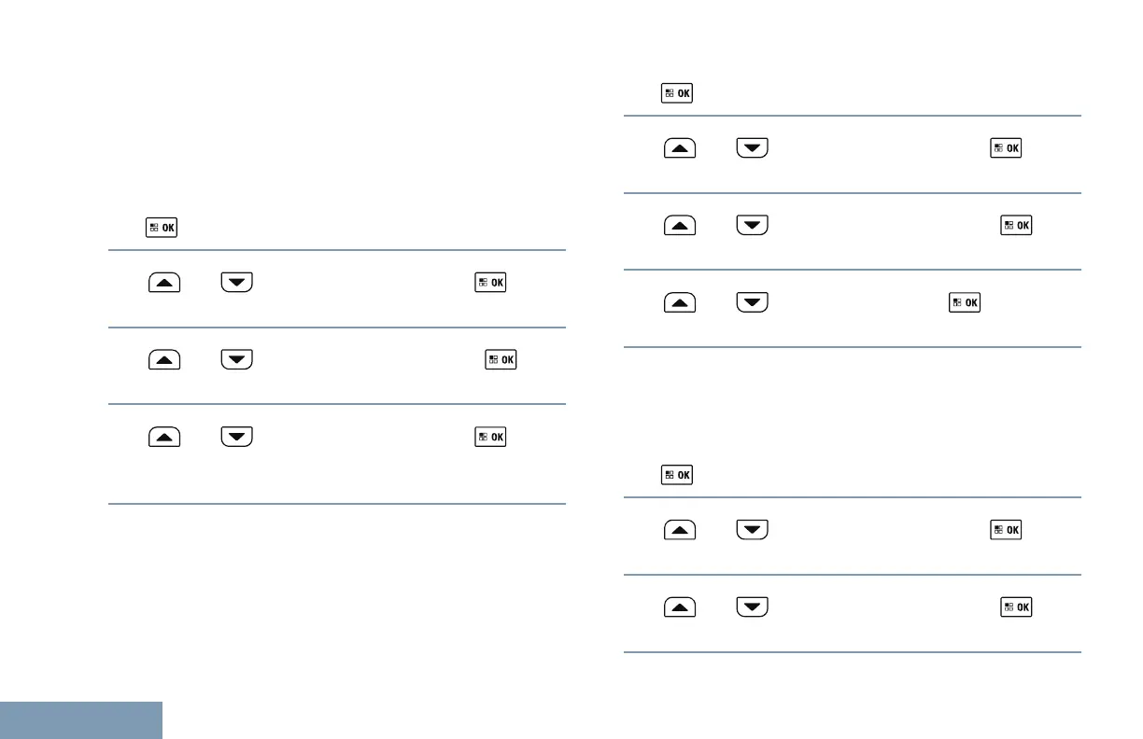Click the OK icon ending the left column's third step
The image size is (1143, 739).
pyautogui.click(x=490, y=436)
